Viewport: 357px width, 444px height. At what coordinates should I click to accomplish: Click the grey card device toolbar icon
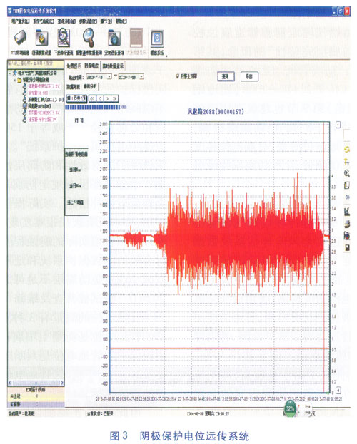(x=20, y=38)
